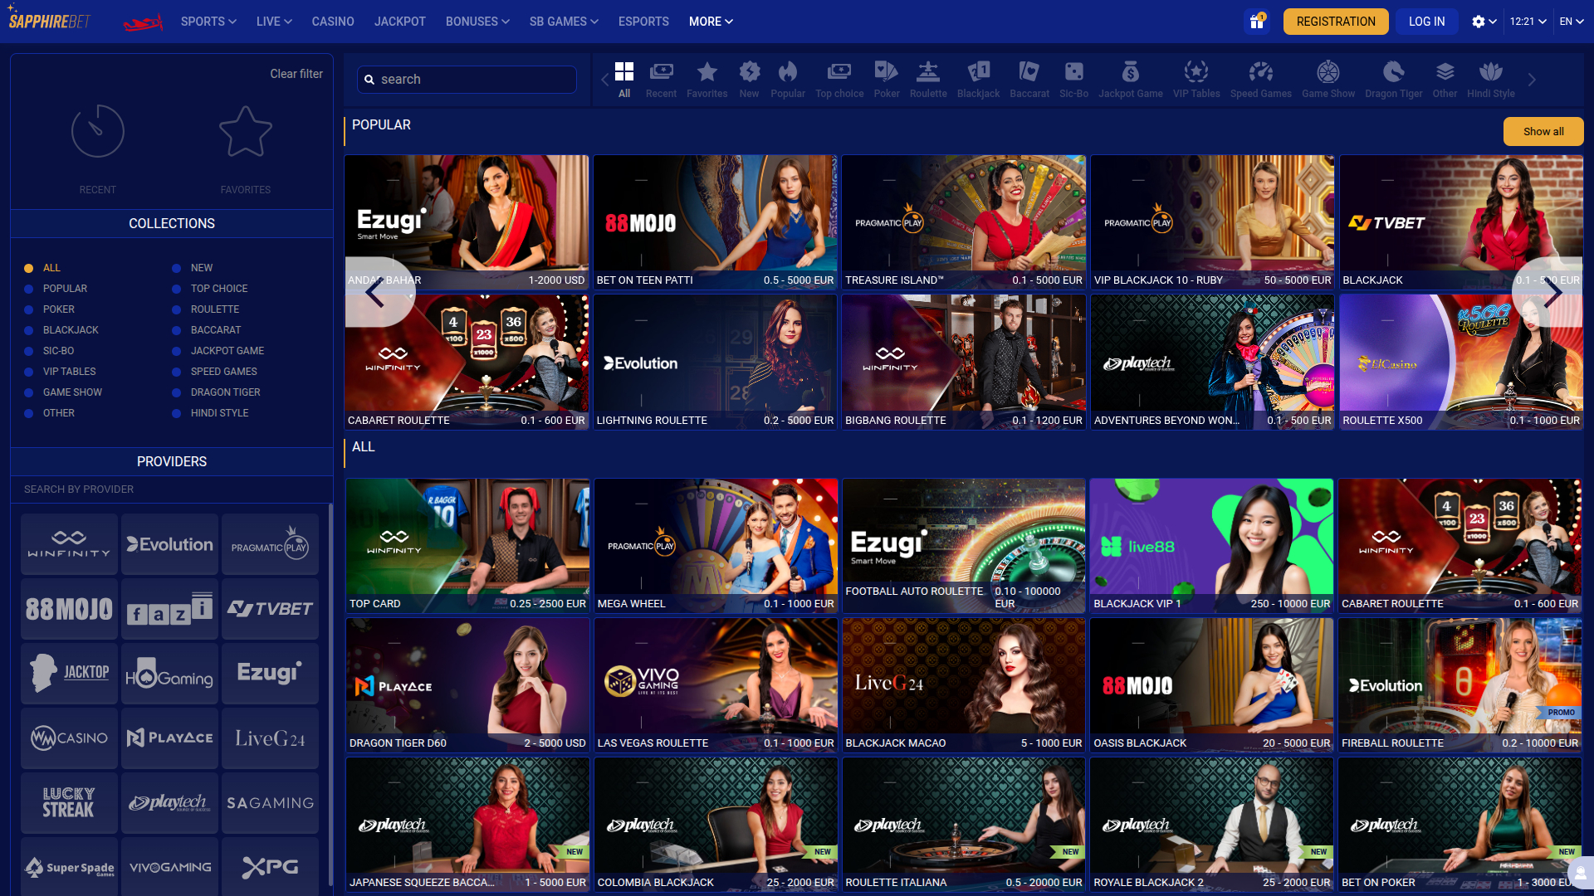Choose SIC-BO in the collections filter
This screenshot has height=896, width=1594.
pos(58,350)
